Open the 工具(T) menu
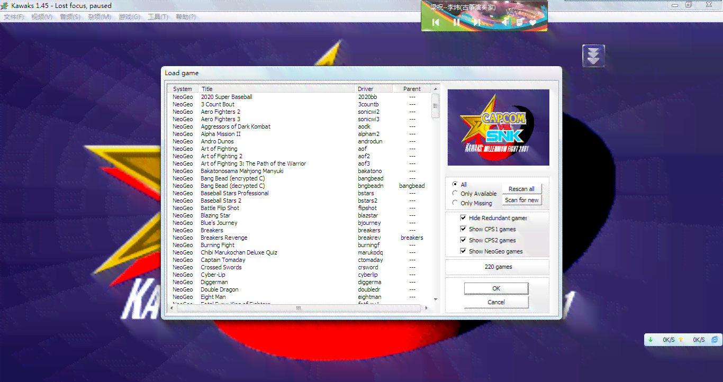The height and width of the screenshot is (382, 723). pos(158,17)
